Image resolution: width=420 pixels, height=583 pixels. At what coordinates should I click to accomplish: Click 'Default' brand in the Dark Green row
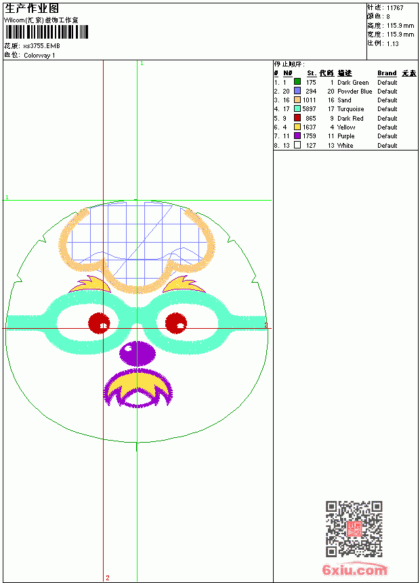pos(387,83)
